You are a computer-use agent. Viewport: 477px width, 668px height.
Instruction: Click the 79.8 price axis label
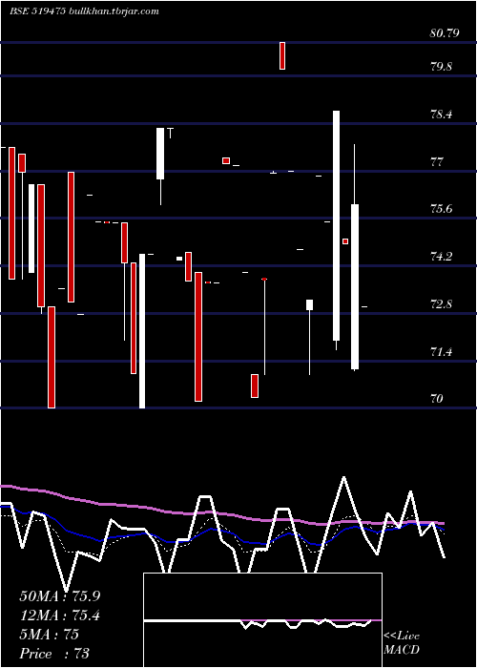pyautogui.click(x=441, y=67)
